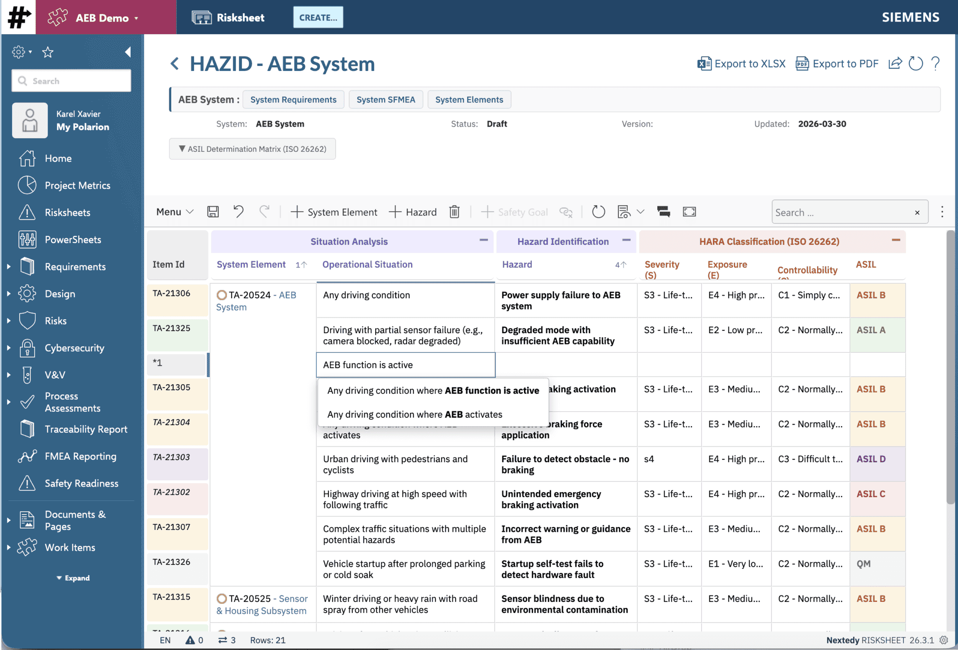Expand ASIL Determination Matrix section
This screenshot has height=650, width=958.
pyautogui.click(x=252, y=149)
